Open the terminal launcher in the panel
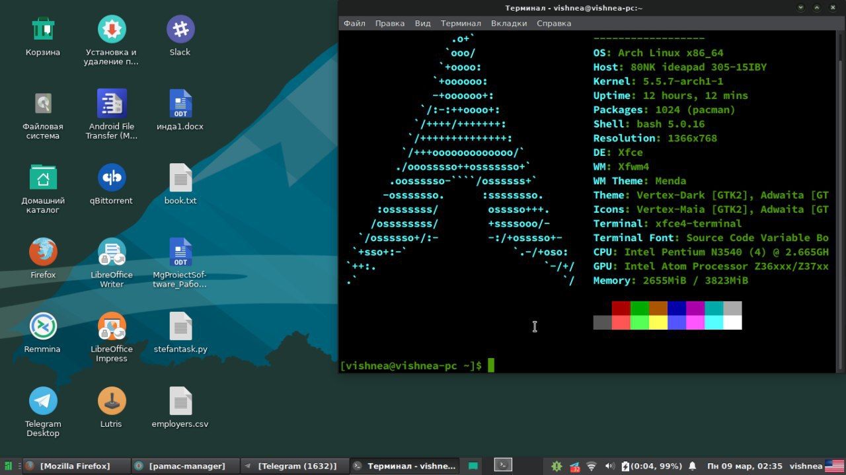The image size is (846, 475). (503, 466)
